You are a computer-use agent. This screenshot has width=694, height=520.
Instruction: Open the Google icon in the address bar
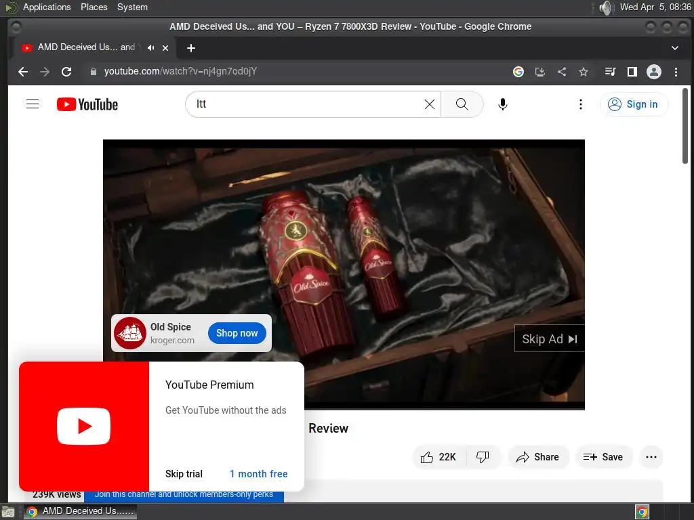point(518,72)
